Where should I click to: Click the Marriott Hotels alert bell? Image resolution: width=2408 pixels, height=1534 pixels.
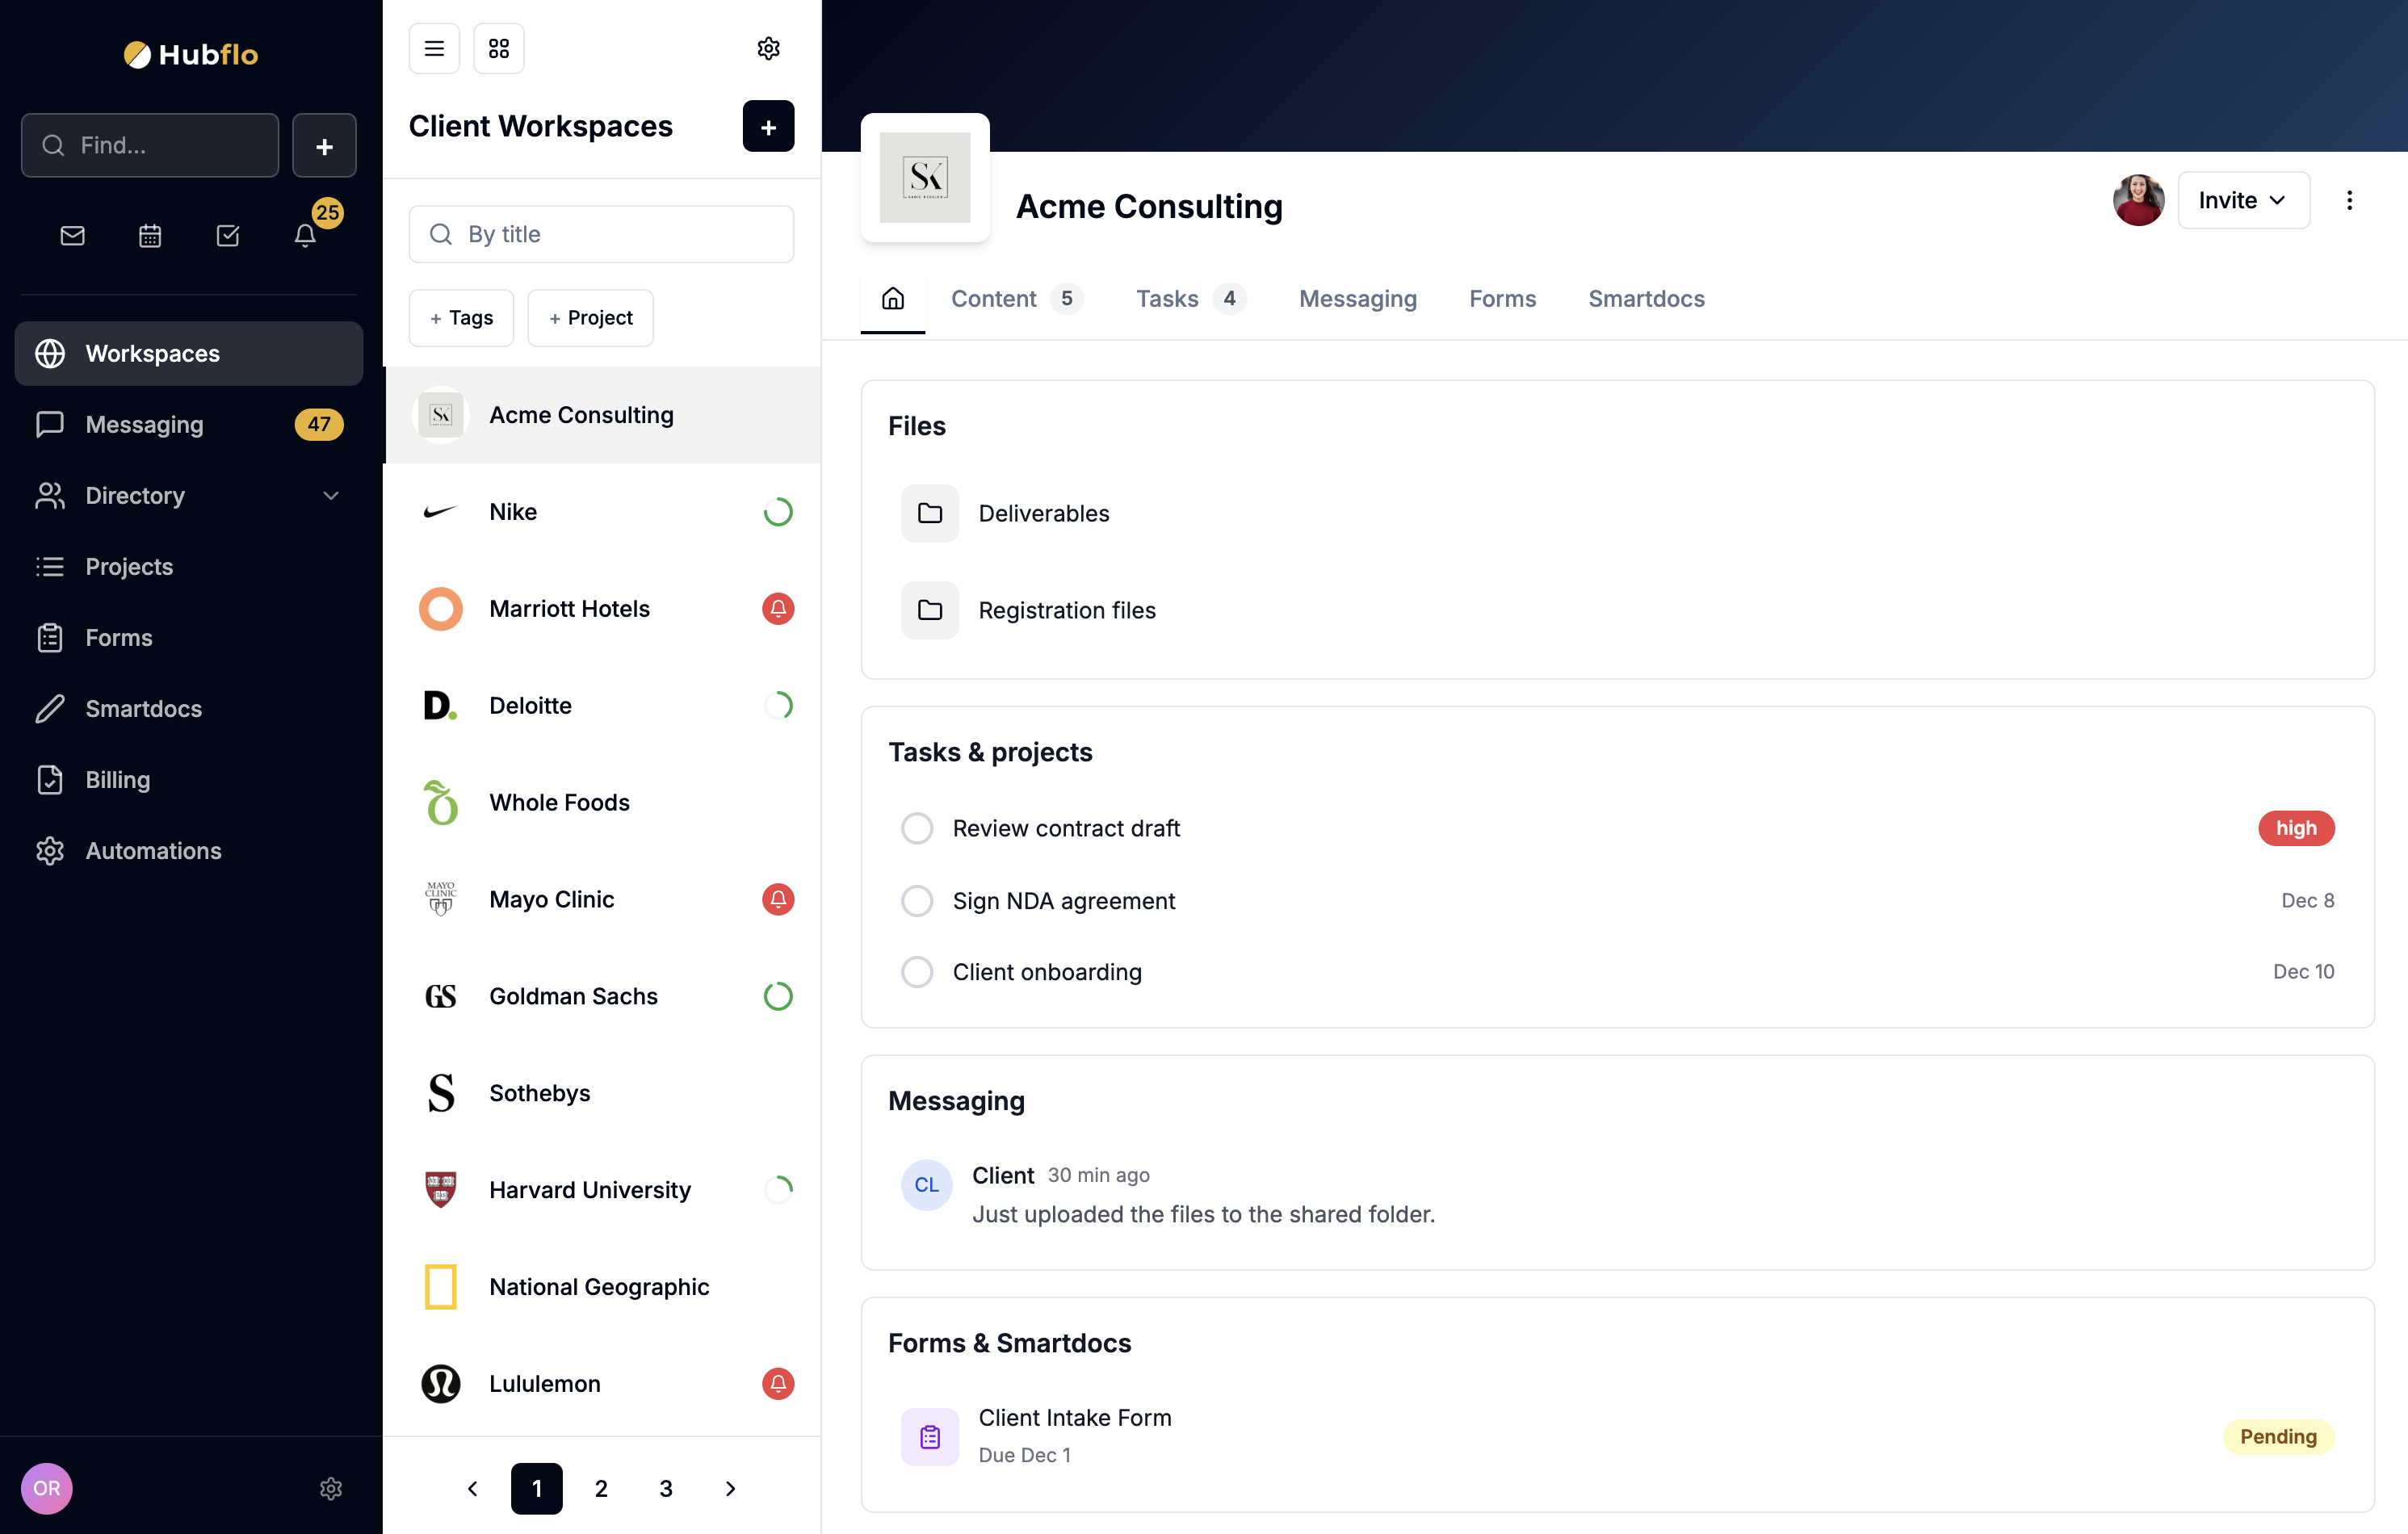(x=778, y=608)
